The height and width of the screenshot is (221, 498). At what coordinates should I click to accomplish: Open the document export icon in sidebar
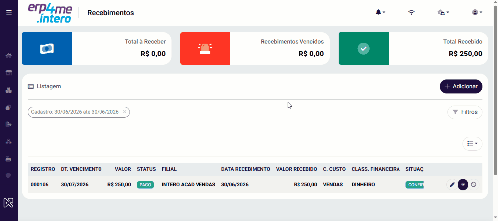[9, 124]
